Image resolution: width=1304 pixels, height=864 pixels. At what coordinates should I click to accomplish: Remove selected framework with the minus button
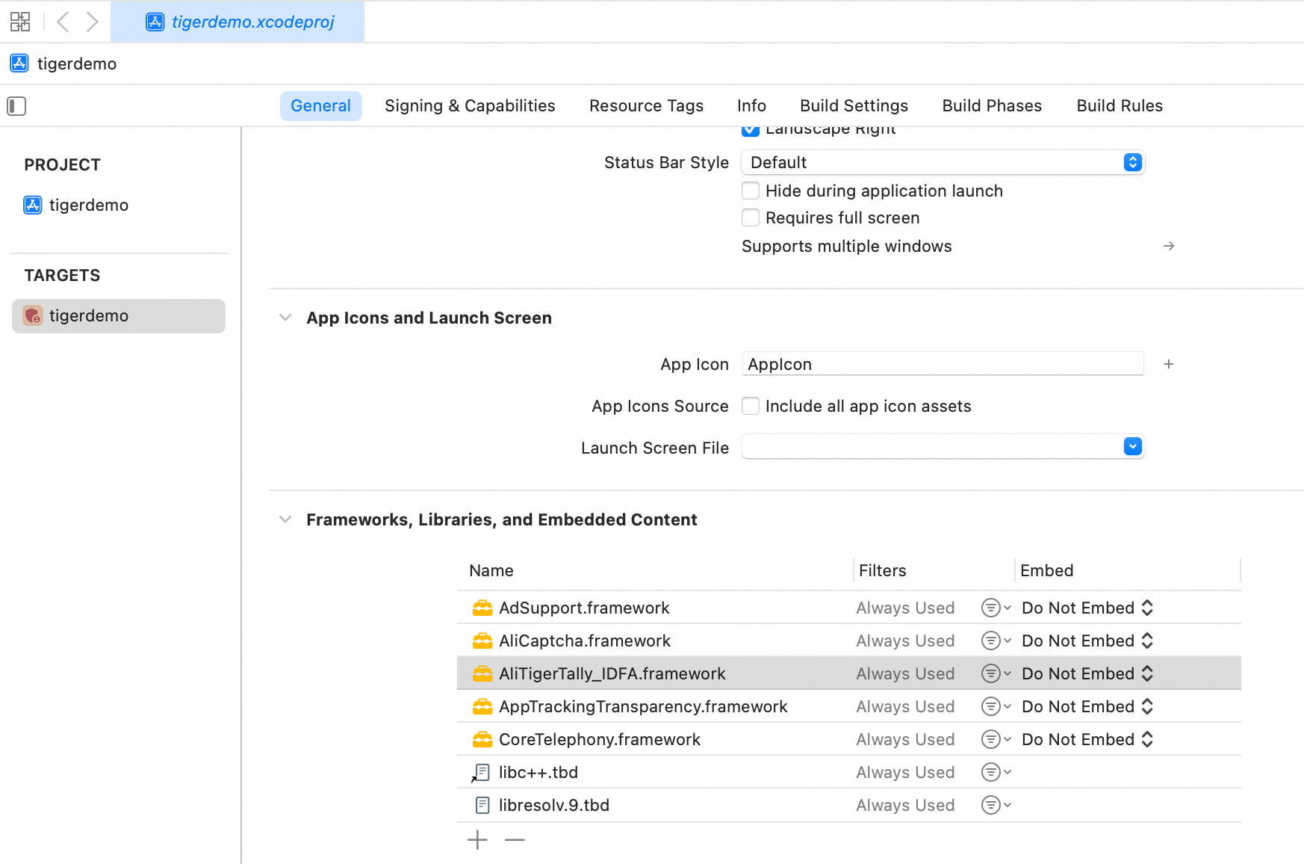[x=515, y=840]
